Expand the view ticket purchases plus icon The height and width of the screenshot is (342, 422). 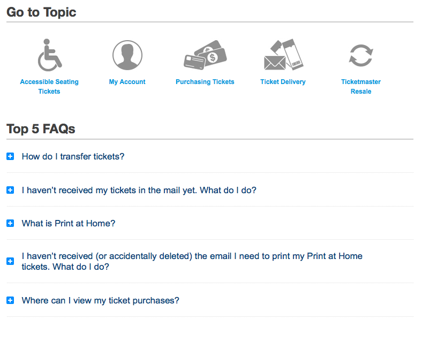coord(10,301)
